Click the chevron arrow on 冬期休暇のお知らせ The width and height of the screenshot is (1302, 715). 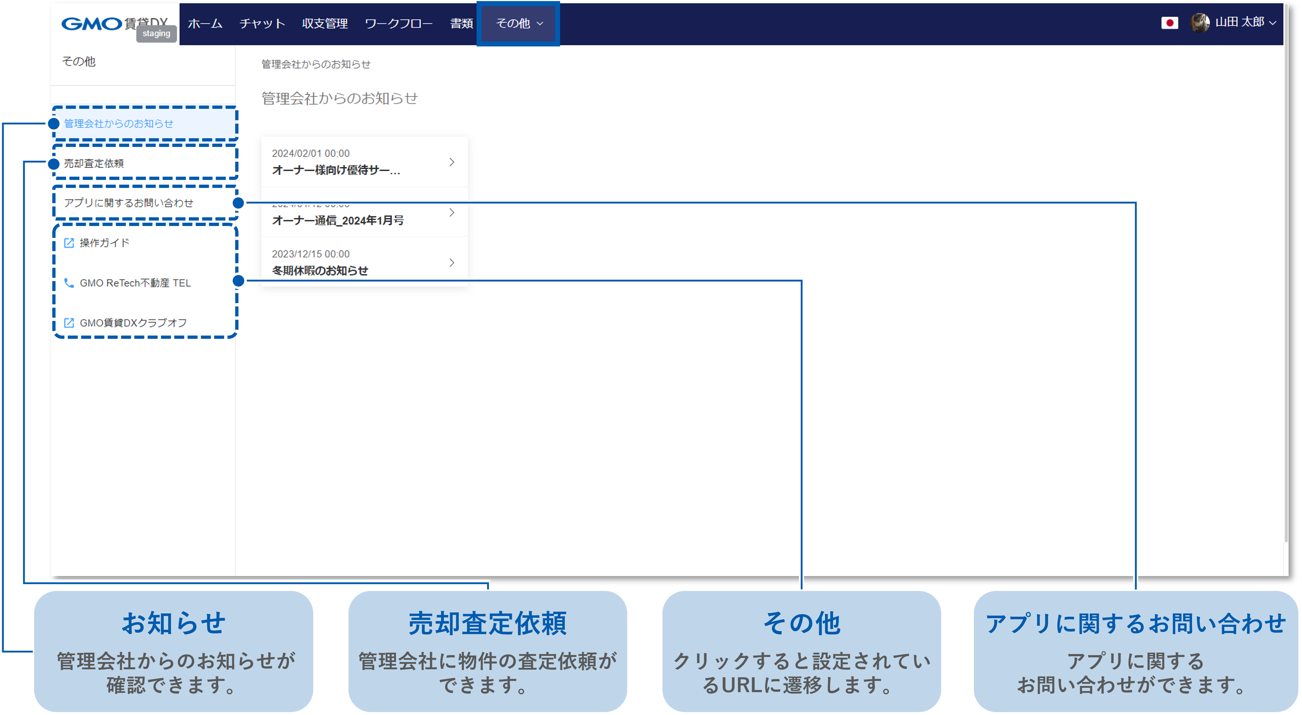(x=451, y=262)
